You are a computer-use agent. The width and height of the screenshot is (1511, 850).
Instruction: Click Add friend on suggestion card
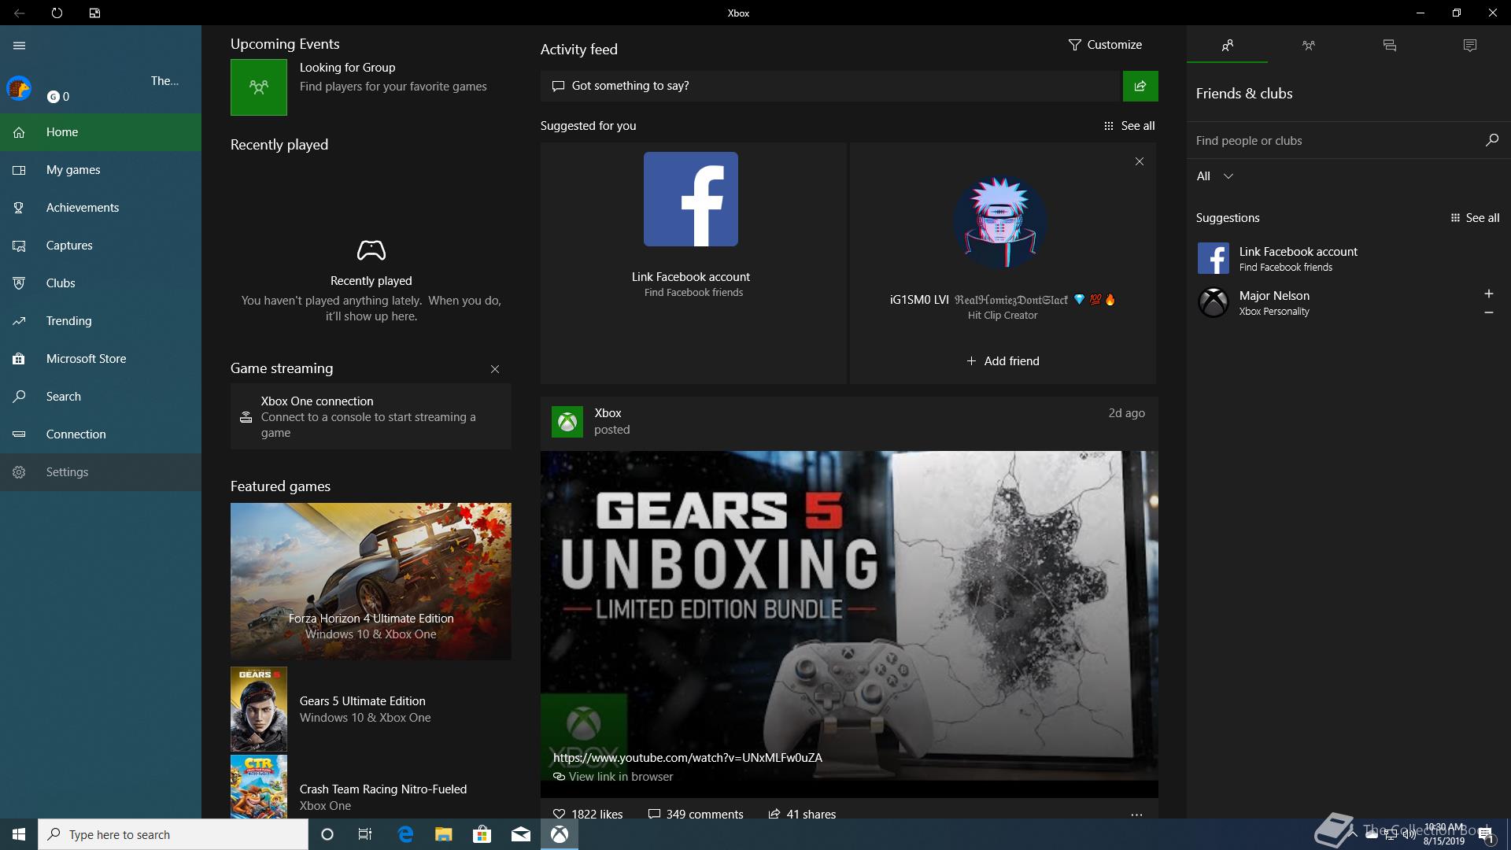1003,361
